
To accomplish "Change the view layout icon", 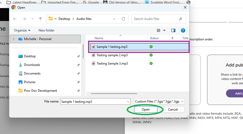I will pos(158,30).
